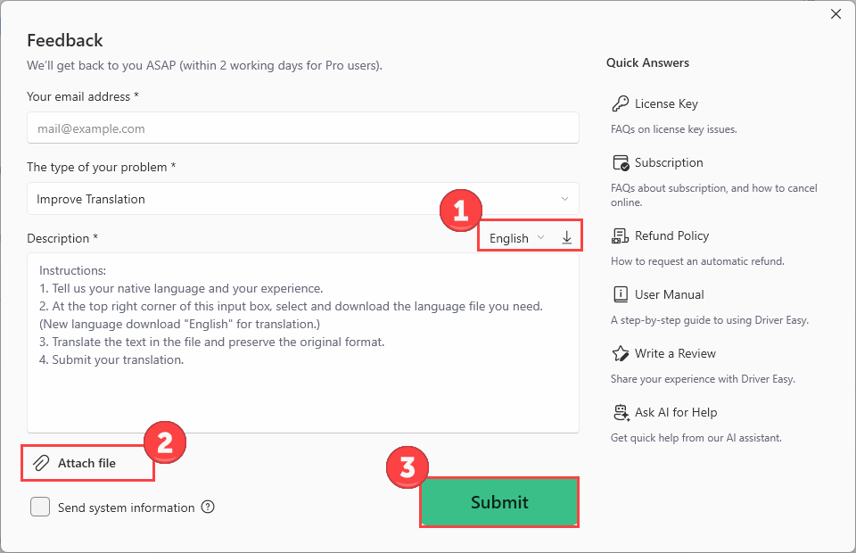Click the User Manual info icon
The height and width of the screenshot is (553, 856).
(x=621, y=294)
